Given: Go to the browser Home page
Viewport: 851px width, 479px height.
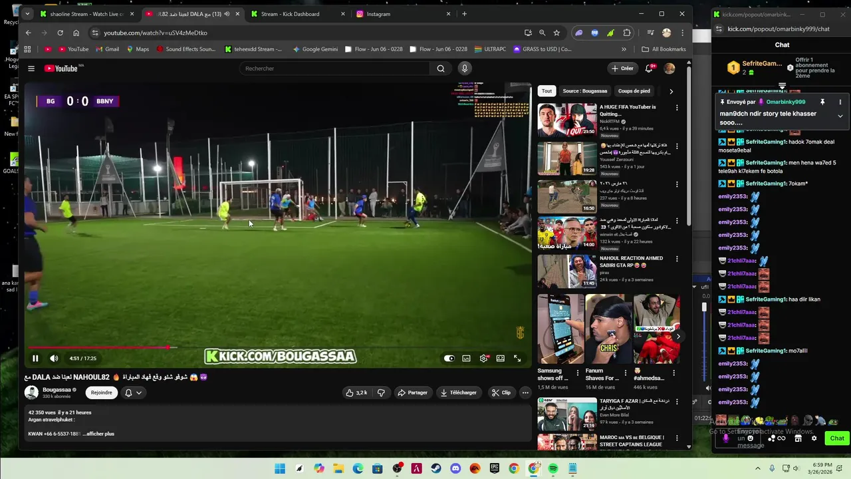Looking at the screenshot, I should pos(76,33).
